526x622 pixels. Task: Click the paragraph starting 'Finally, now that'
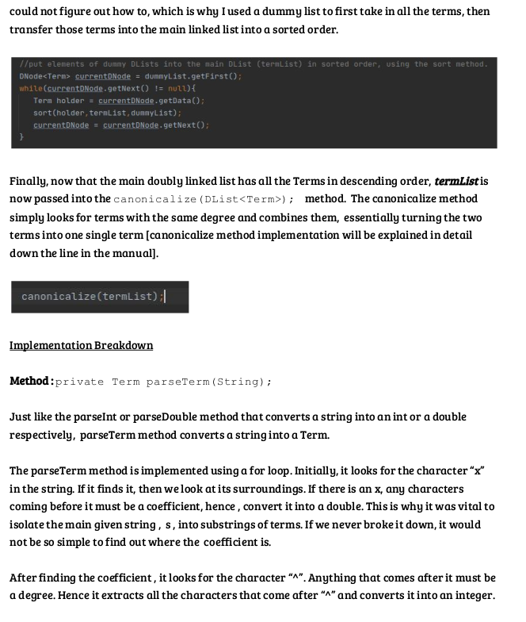tap(249, 217)
